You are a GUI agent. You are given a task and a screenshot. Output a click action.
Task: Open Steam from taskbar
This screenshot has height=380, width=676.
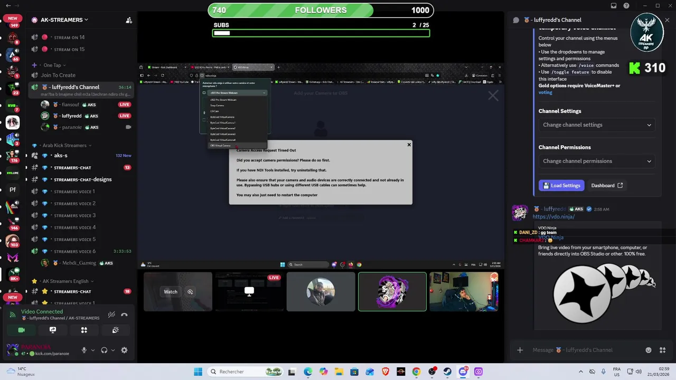click(447, 372)
